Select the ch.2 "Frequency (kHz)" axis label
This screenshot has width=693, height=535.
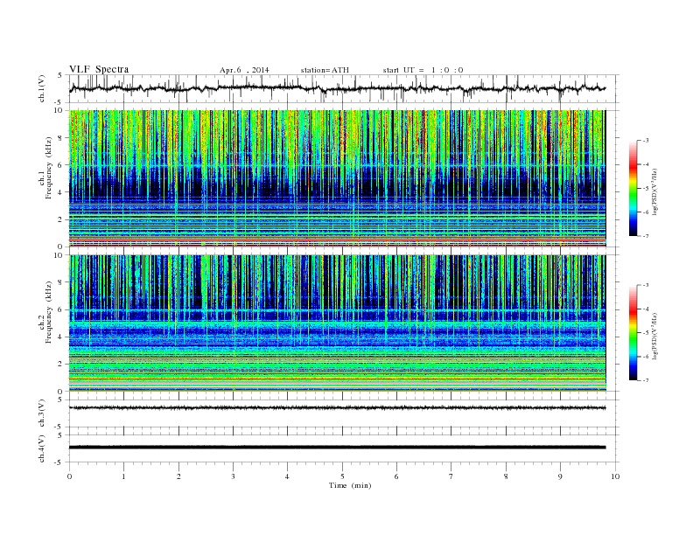[49, 311]
